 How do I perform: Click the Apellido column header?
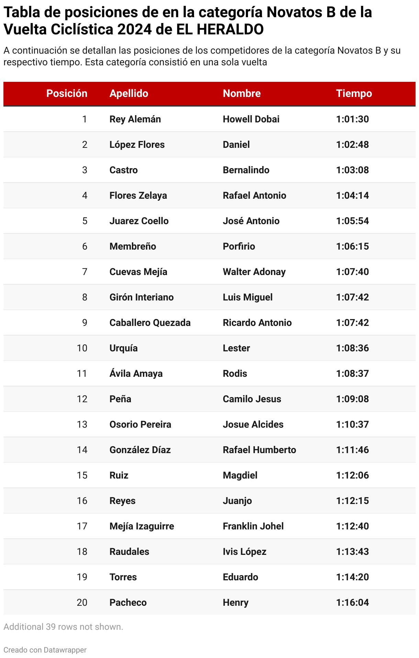129,94
